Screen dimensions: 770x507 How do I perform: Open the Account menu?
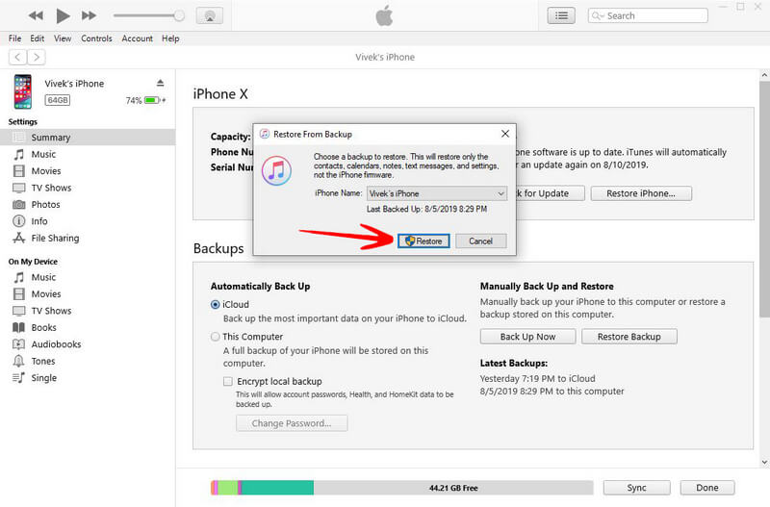(137, 38)
